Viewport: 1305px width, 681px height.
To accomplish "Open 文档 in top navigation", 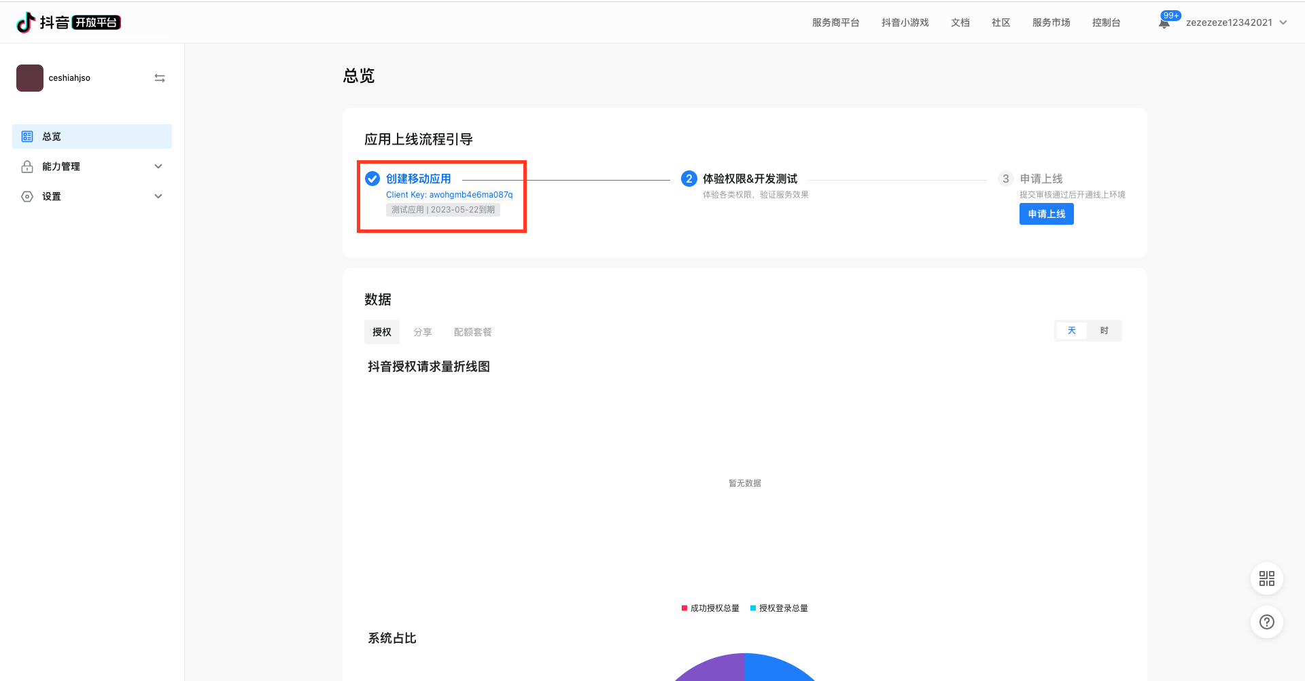I will click(960, 22).
